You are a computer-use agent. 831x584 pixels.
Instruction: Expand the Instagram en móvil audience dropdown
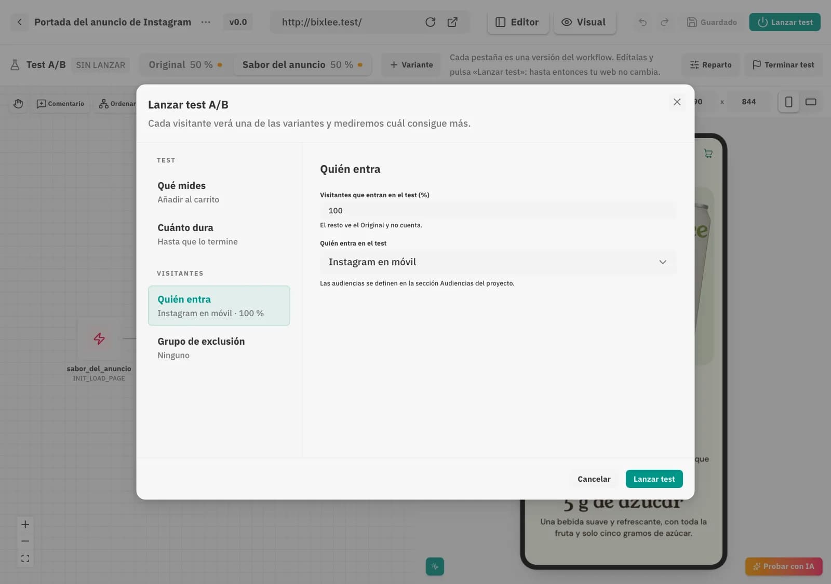(x=498, y=262)
